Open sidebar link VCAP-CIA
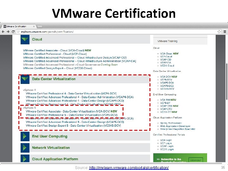Viewport: 228px width, 171px height. [x=166, y=62]
